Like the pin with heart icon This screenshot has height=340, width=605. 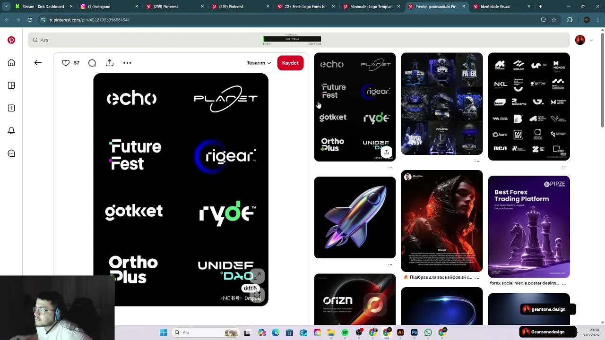pyautogui.click(x=66, y=63)
